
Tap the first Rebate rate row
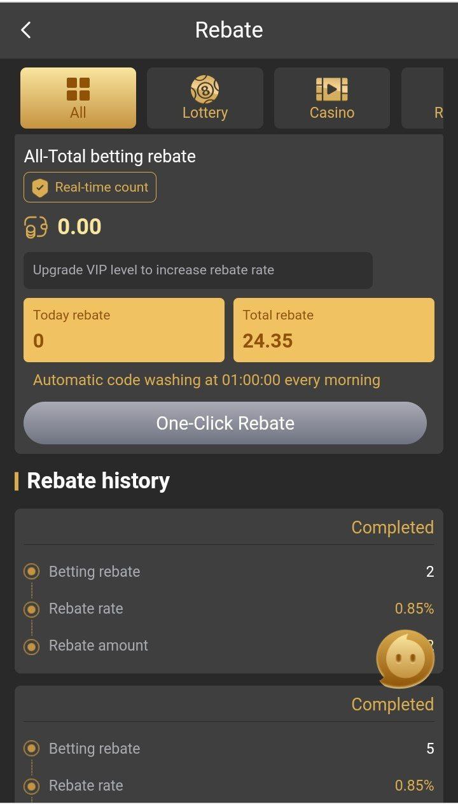pyautogui.click(x=229, y=609)
